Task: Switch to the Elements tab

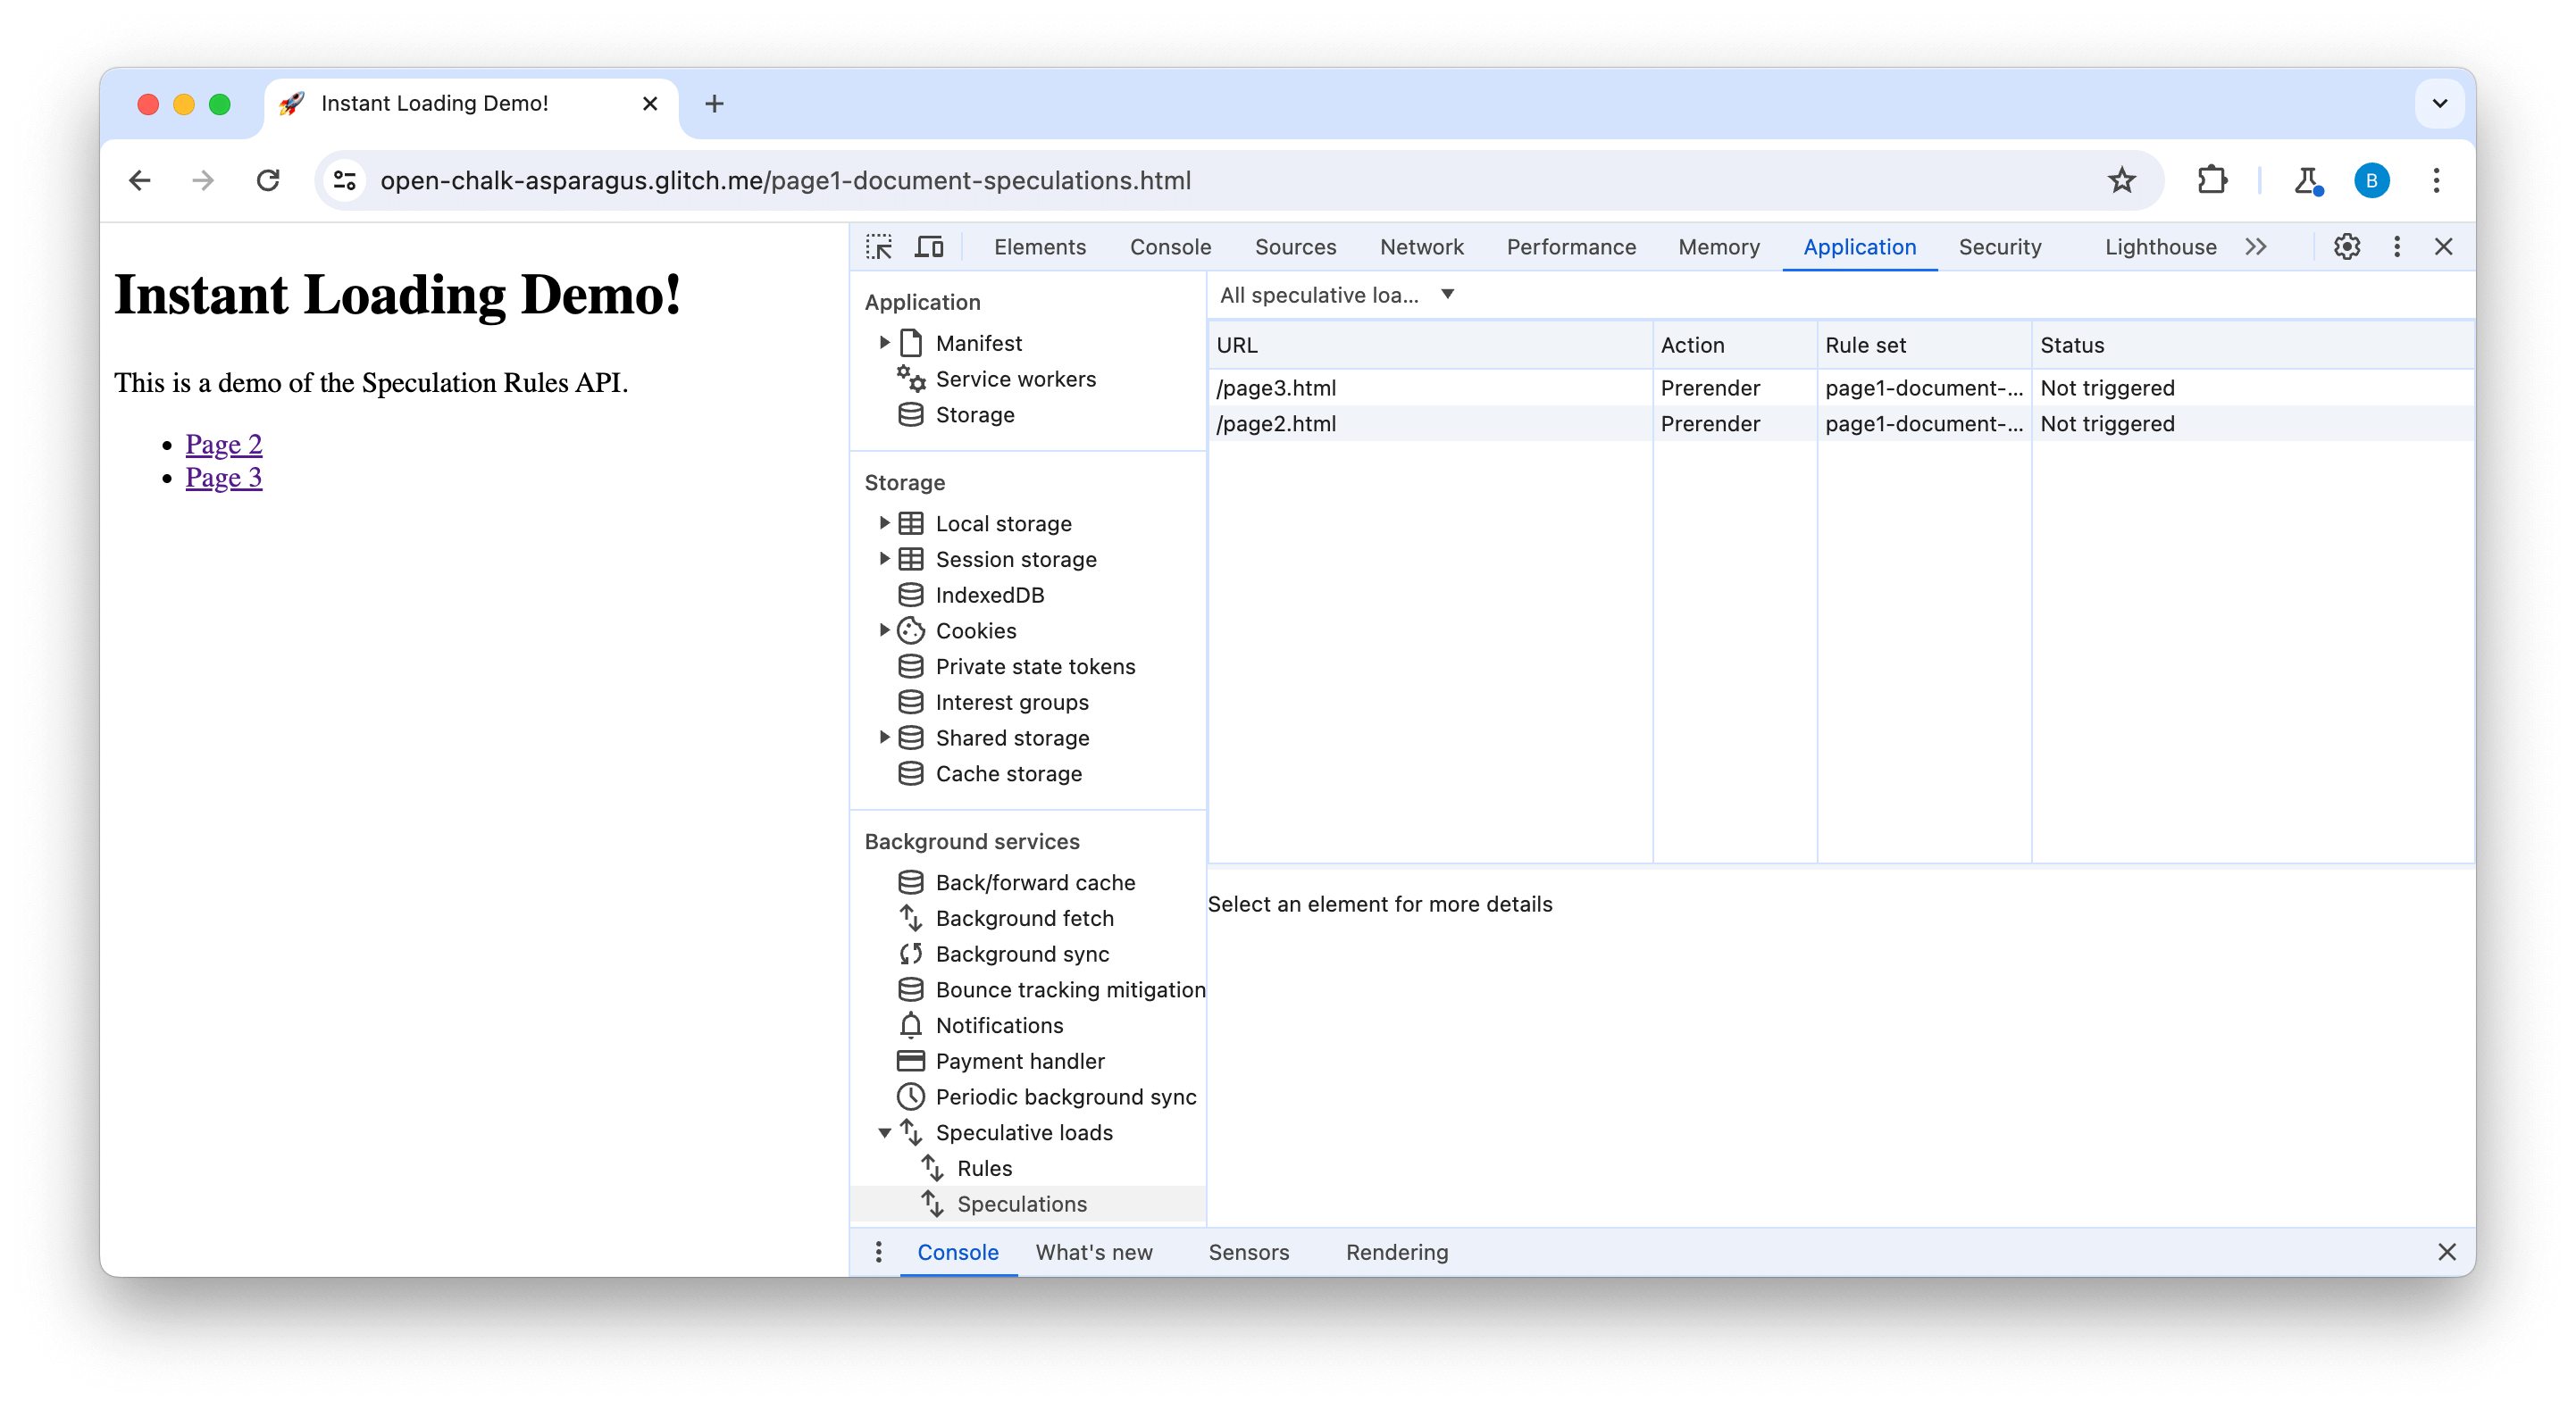Action: [x=1038, y=246]
